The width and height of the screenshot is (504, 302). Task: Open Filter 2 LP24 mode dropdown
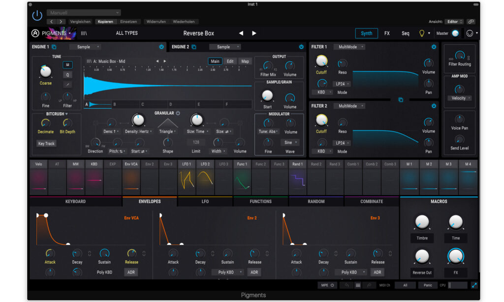342,143
